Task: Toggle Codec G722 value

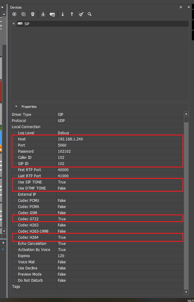Action: (62, 219)
